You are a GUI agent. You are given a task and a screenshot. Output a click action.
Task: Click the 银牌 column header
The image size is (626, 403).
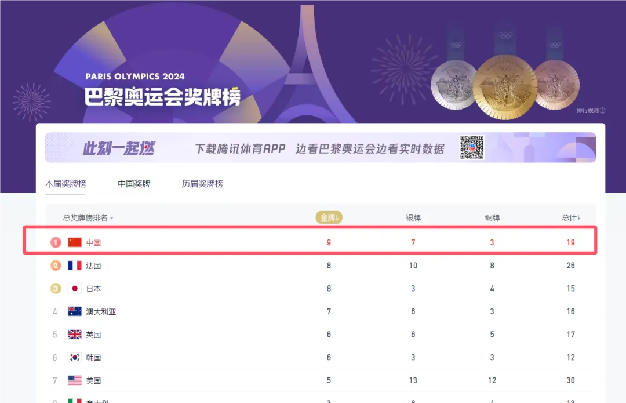click(413, 218)
